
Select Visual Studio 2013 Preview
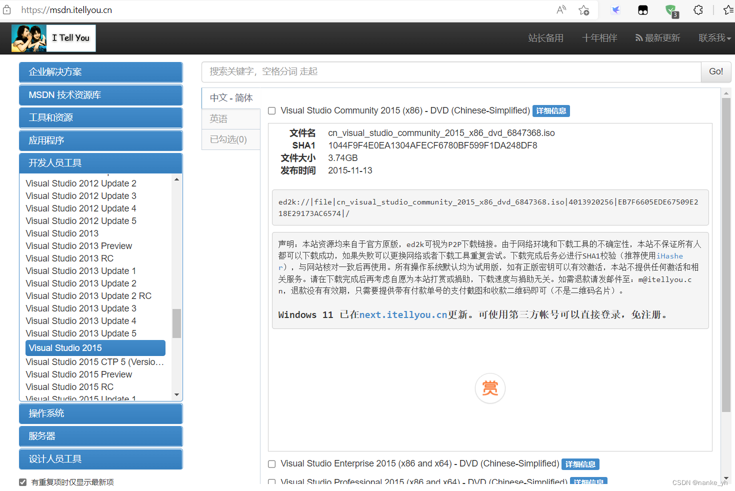[x=79, y=246]
